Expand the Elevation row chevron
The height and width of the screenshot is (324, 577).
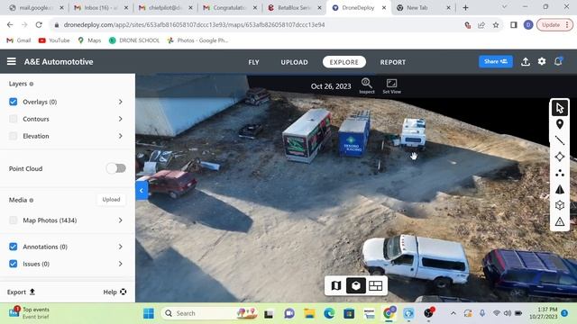pyautogui.click(x=120, y=136)
